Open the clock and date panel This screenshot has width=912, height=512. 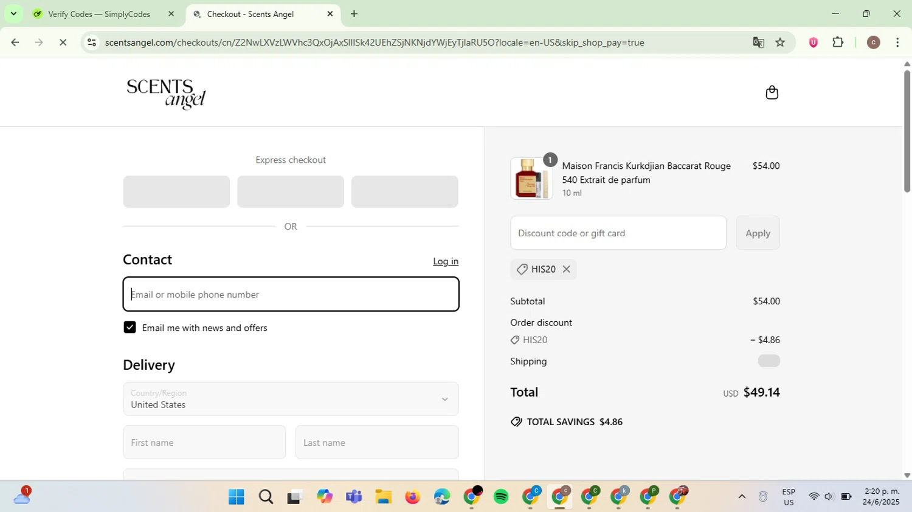click(x=881, y=497)
